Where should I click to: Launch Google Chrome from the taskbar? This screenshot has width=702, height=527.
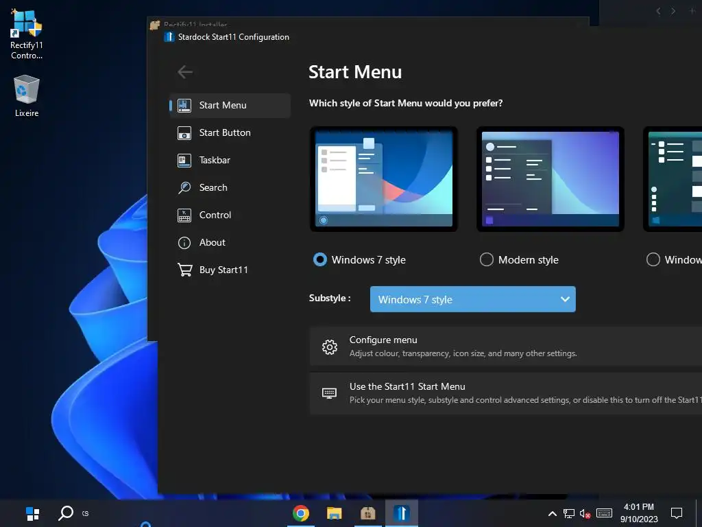point(301,513)
